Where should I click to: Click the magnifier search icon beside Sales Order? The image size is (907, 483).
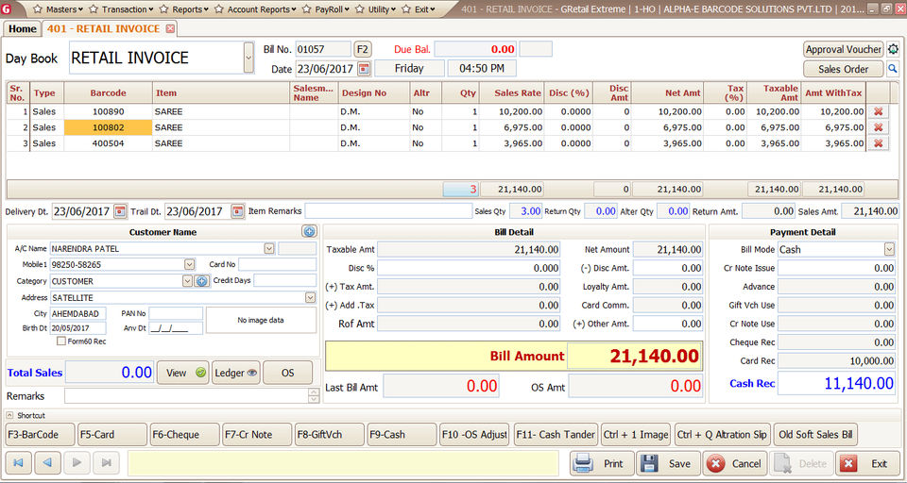pos(892,69)
